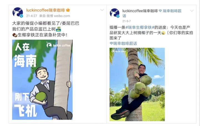Open right post's Luckin Coffee avatar
Screen dimensions: 200x126
[x=115, y=13]
